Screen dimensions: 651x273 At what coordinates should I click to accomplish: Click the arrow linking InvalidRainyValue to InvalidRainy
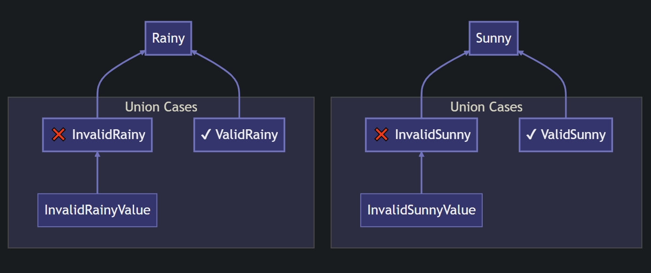click(97, 173)
